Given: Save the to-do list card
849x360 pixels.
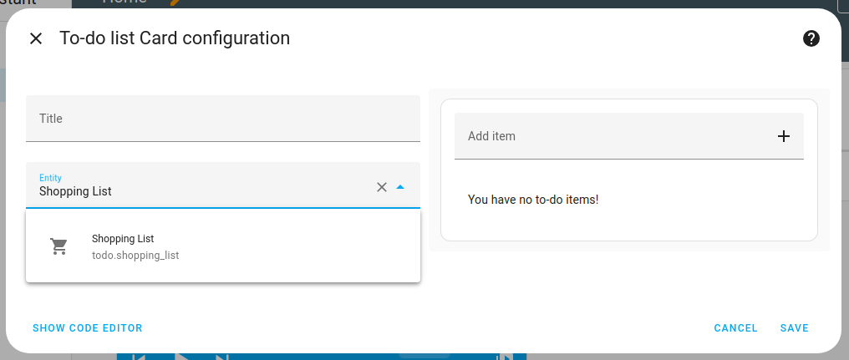Looking at the screenshot, I should 794,328.
